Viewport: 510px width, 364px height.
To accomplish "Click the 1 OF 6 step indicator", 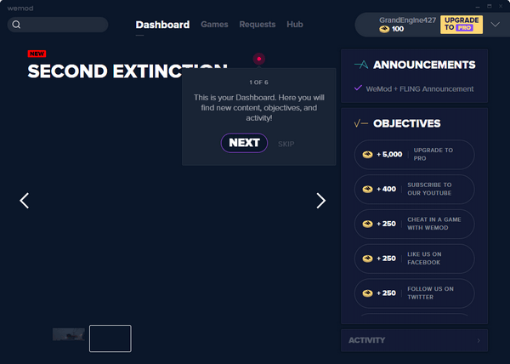I will [259, 82].
